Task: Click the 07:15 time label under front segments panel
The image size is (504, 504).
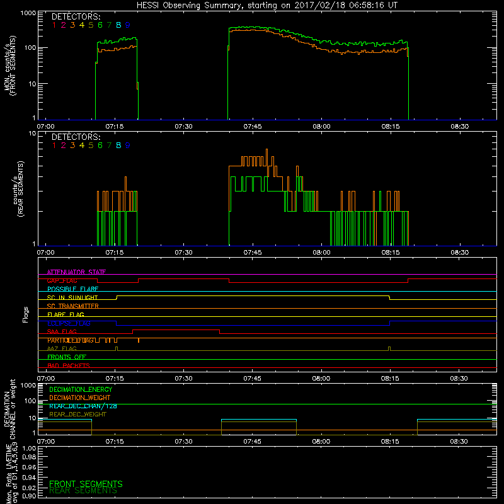Action: [x=115, y=127]
